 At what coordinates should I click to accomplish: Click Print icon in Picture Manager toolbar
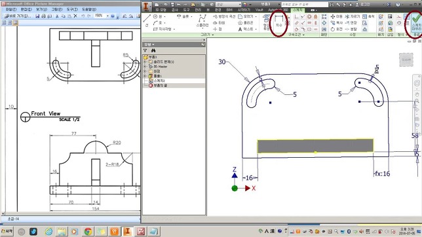[43, 16]
